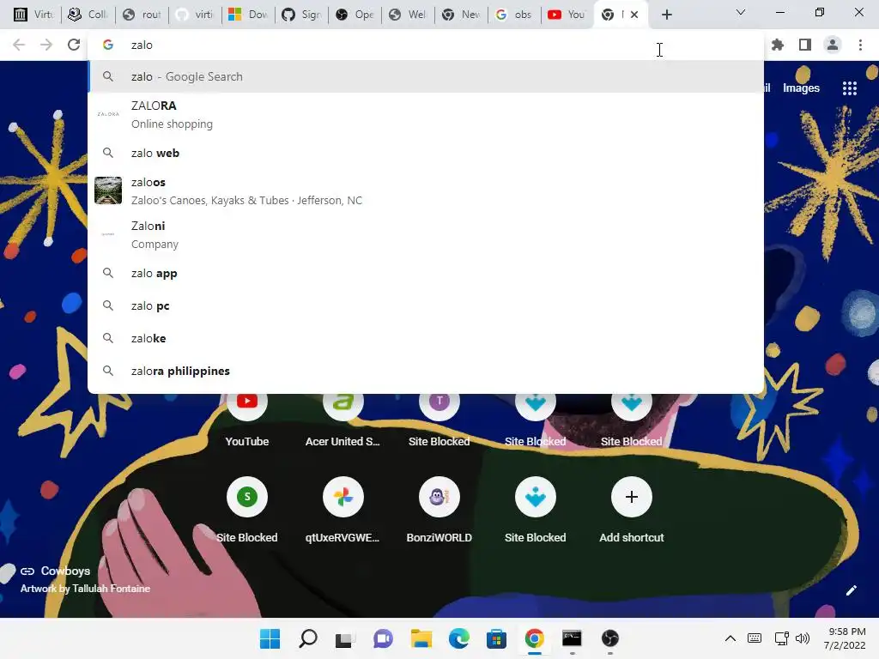Expand the tab search chevron
879x659 pixels.
tap(741, 12)
